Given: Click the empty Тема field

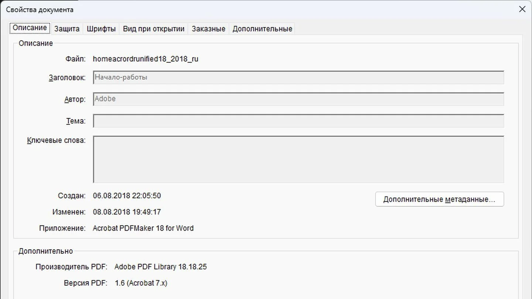Looking at the screenshot, I should (299, 121).
